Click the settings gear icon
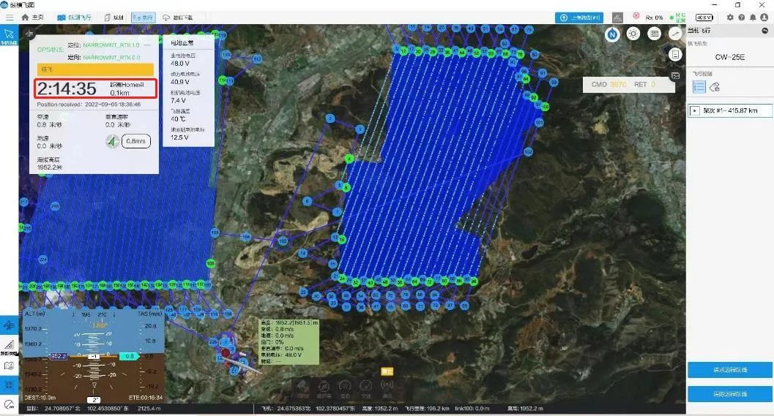The width and height of the screenshot is (774, 416). coord(729,17)
